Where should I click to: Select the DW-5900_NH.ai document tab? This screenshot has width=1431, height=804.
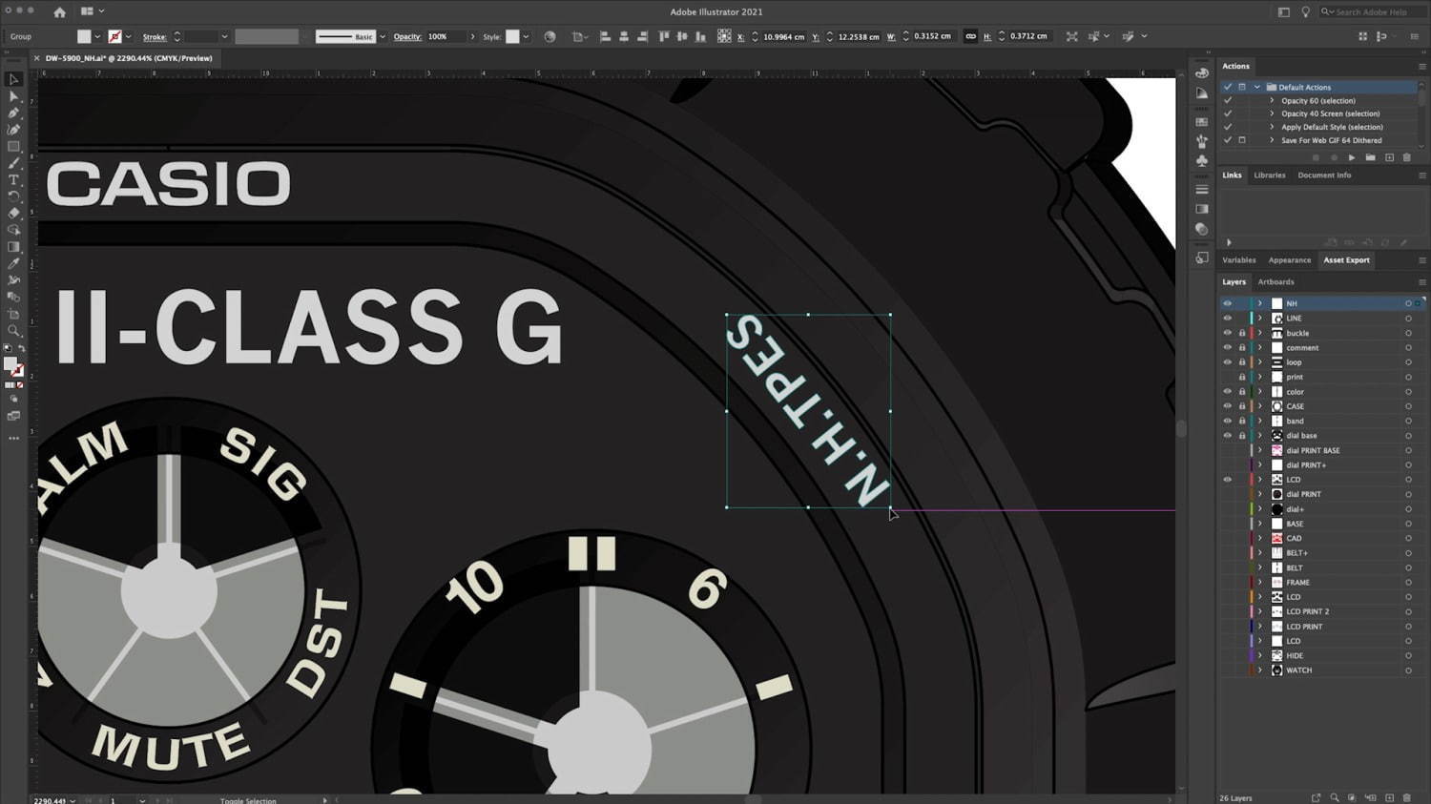pyautogui.click(x=129, y=58)
